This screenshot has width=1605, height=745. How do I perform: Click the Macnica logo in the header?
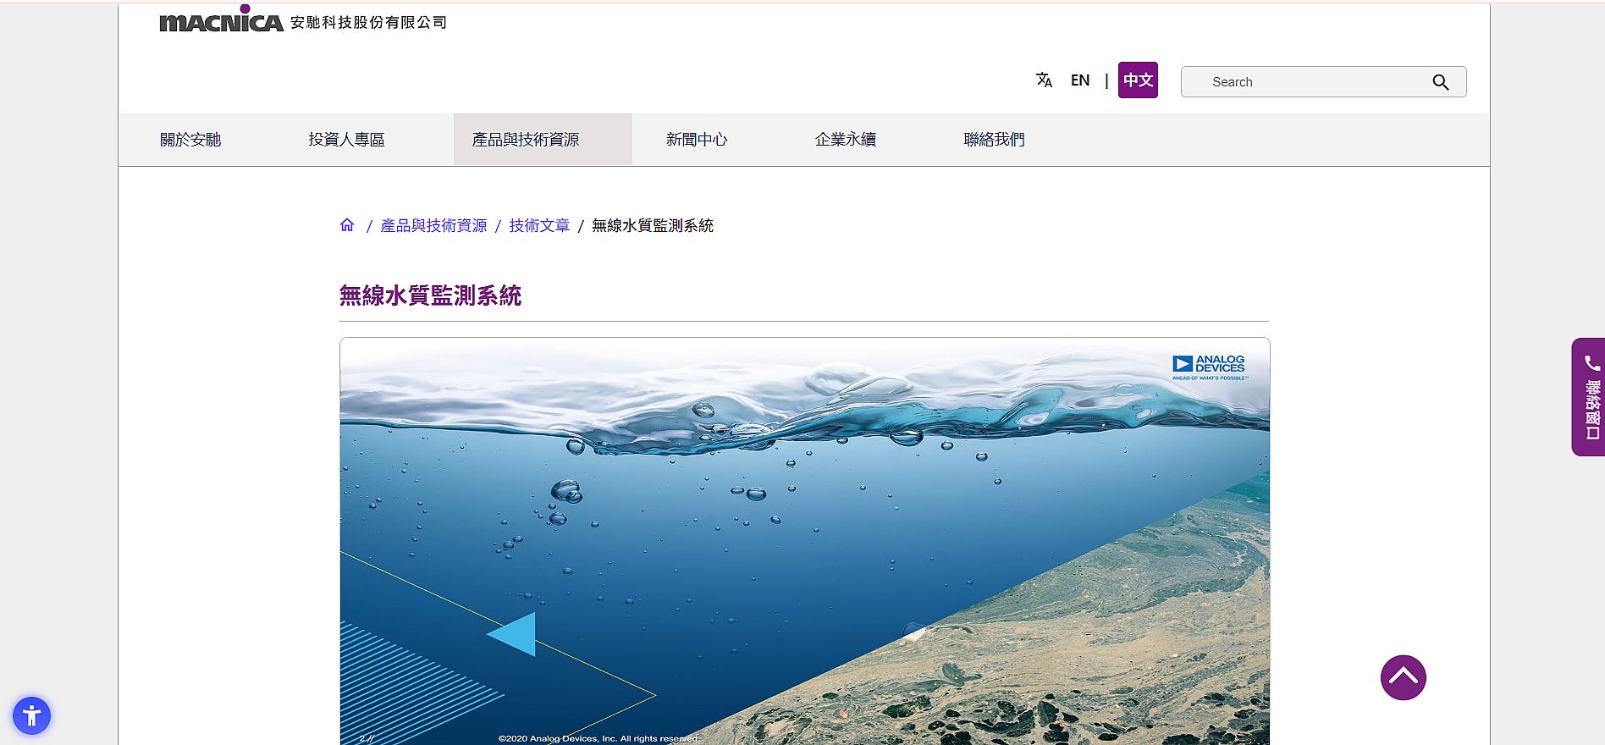(222, 21)
